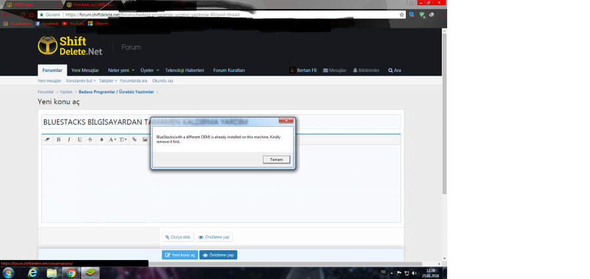590x279 pixels.
Task: Click the insert image icon
Action: coord(145,140)
